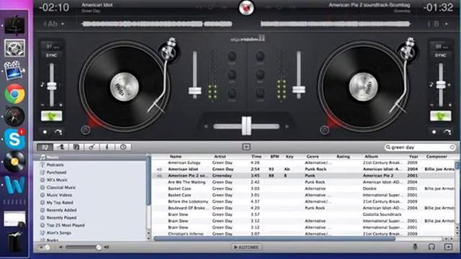Click the right deck loop arrow icon
Viewport: 461px width, 259px height.
click(447, 132)
